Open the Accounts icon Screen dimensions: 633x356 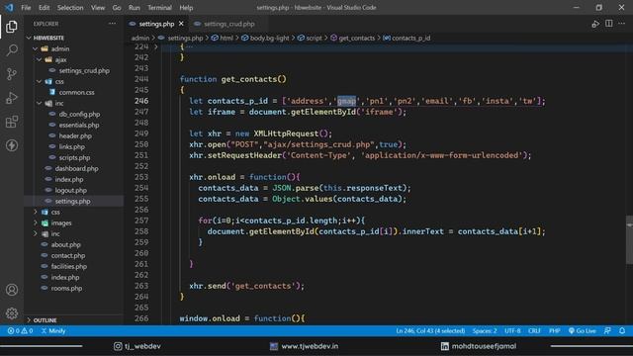pos(12,290)
